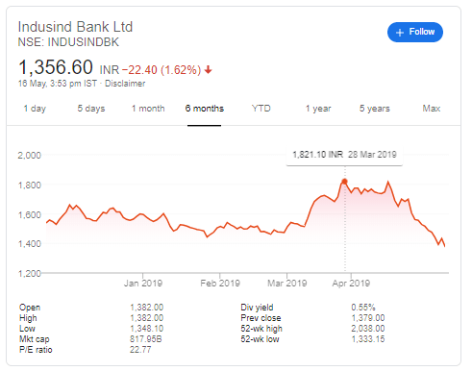Click the red down arrow price indicator
This screenshot has width=472, height=371.
coord(209,69)
